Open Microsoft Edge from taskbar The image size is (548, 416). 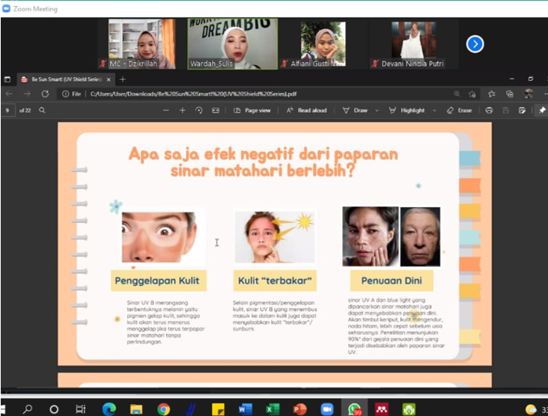pos(109,409)
